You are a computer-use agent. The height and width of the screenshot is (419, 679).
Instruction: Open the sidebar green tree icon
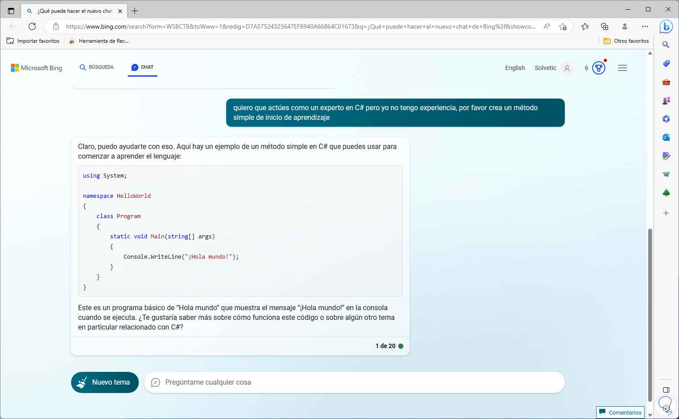(666, 193)
